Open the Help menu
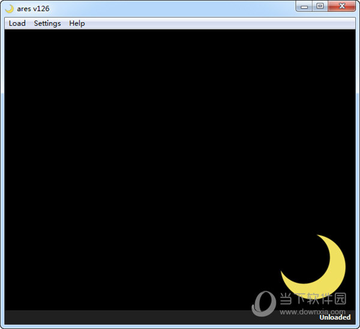 [77, 23]
